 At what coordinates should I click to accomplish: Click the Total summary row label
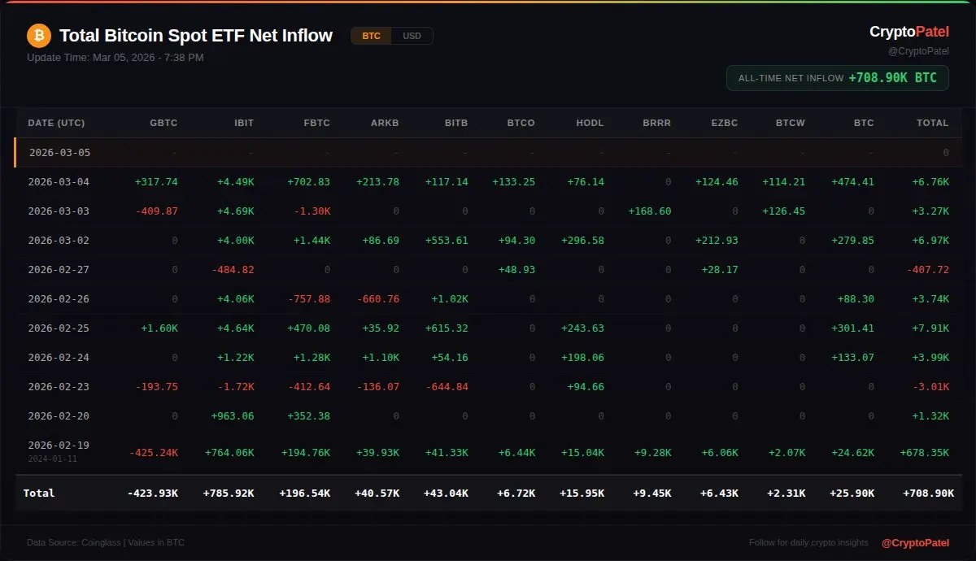coord(39,493)
